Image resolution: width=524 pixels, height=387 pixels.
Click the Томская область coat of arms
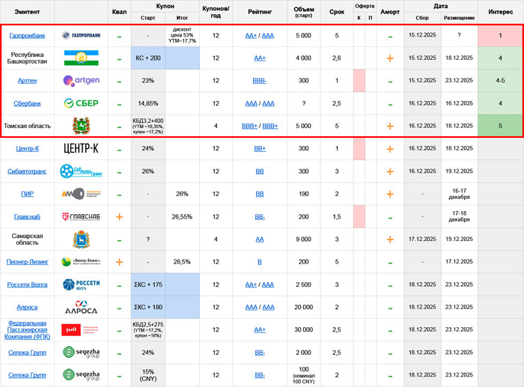tap(81, 126)
